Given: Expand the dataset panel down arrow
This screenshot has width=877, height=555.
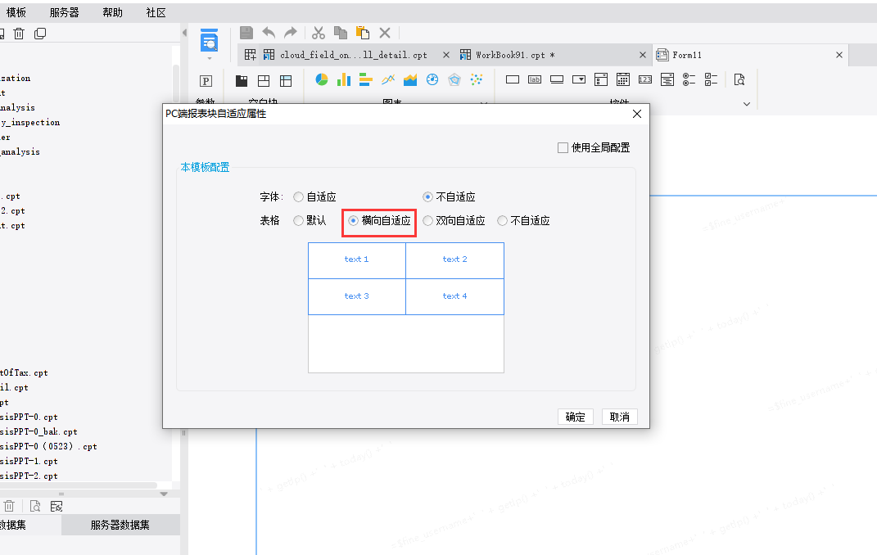Looking at the screenshot, I should pos(164,494).
